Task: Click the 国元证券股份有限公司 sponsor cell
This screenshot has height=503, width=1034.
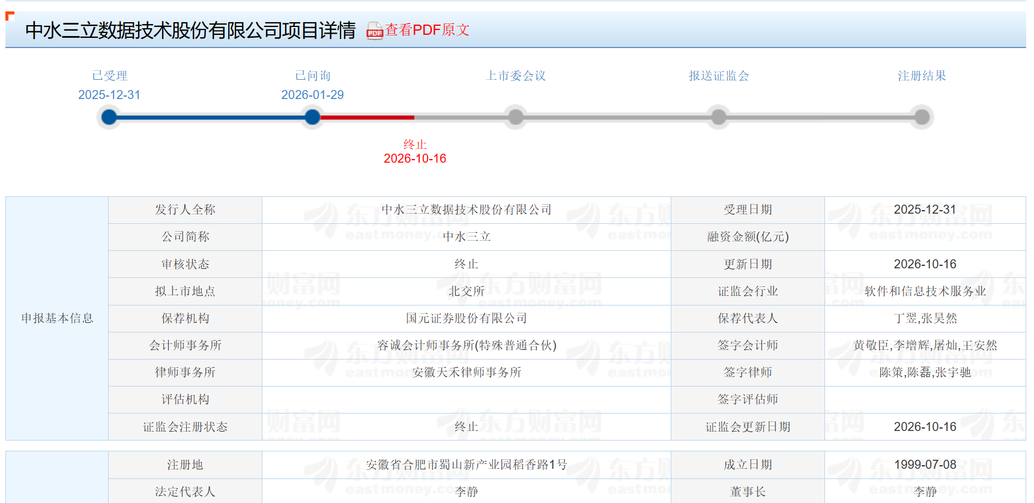Action: [x=467, y=318]
